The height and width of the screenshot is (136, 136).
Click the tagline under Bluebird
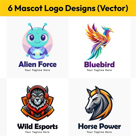point(99,70)
